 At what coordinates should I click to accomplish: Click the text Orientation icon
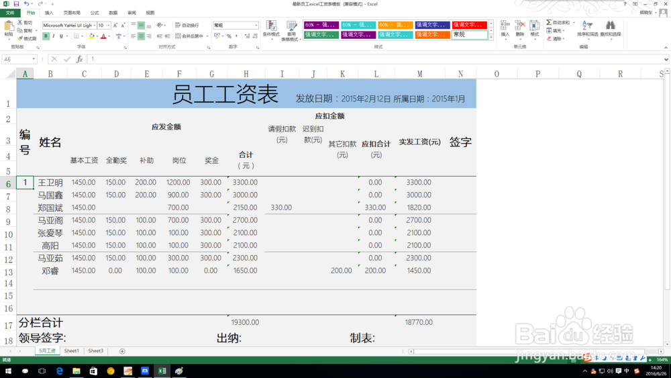click(160, 26)
